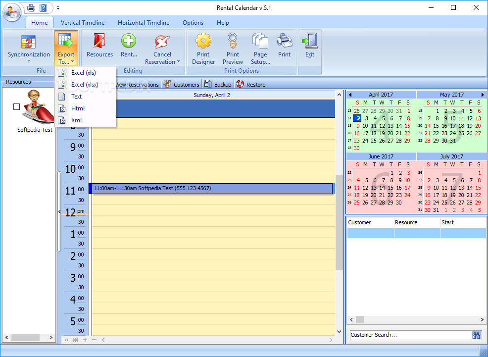488x357 pixels.
Task: Click the schedule vertical scrollbar up arrow
Action: [x=339, y=95]
